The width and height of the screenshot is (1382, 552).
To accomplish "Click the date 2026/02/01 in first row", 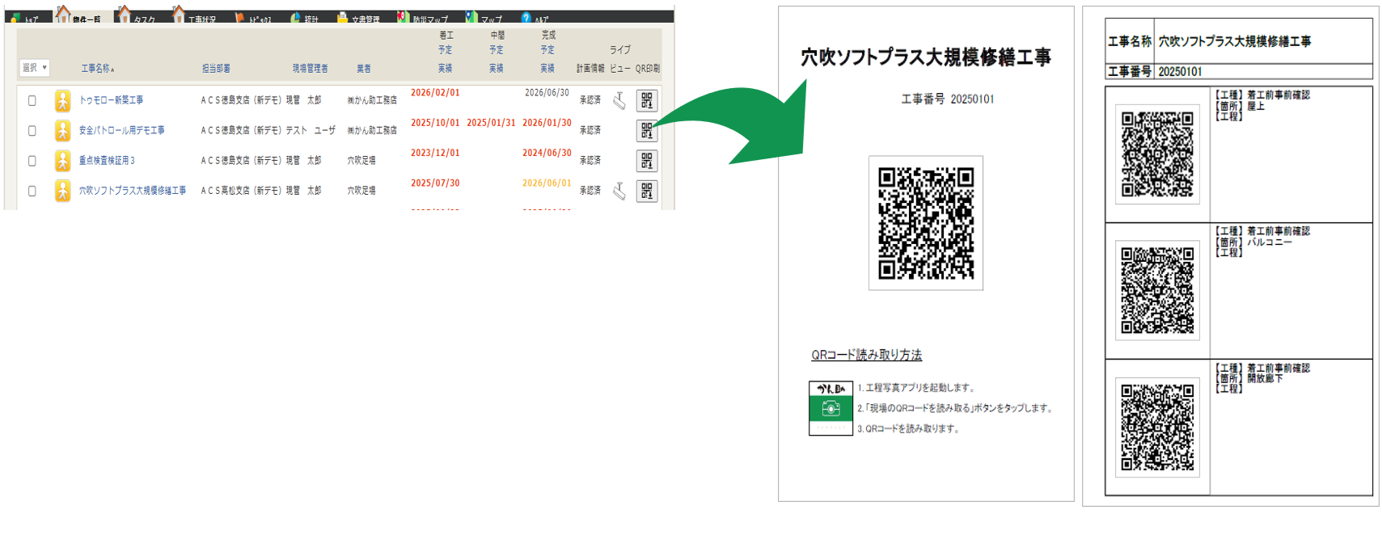I will point(435,93).
